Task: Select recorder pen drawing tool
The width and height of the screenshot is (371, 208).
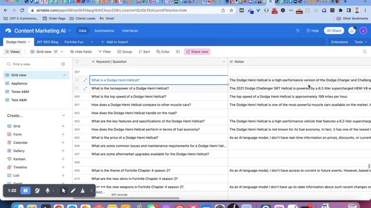Action: (x=73, y=191)
